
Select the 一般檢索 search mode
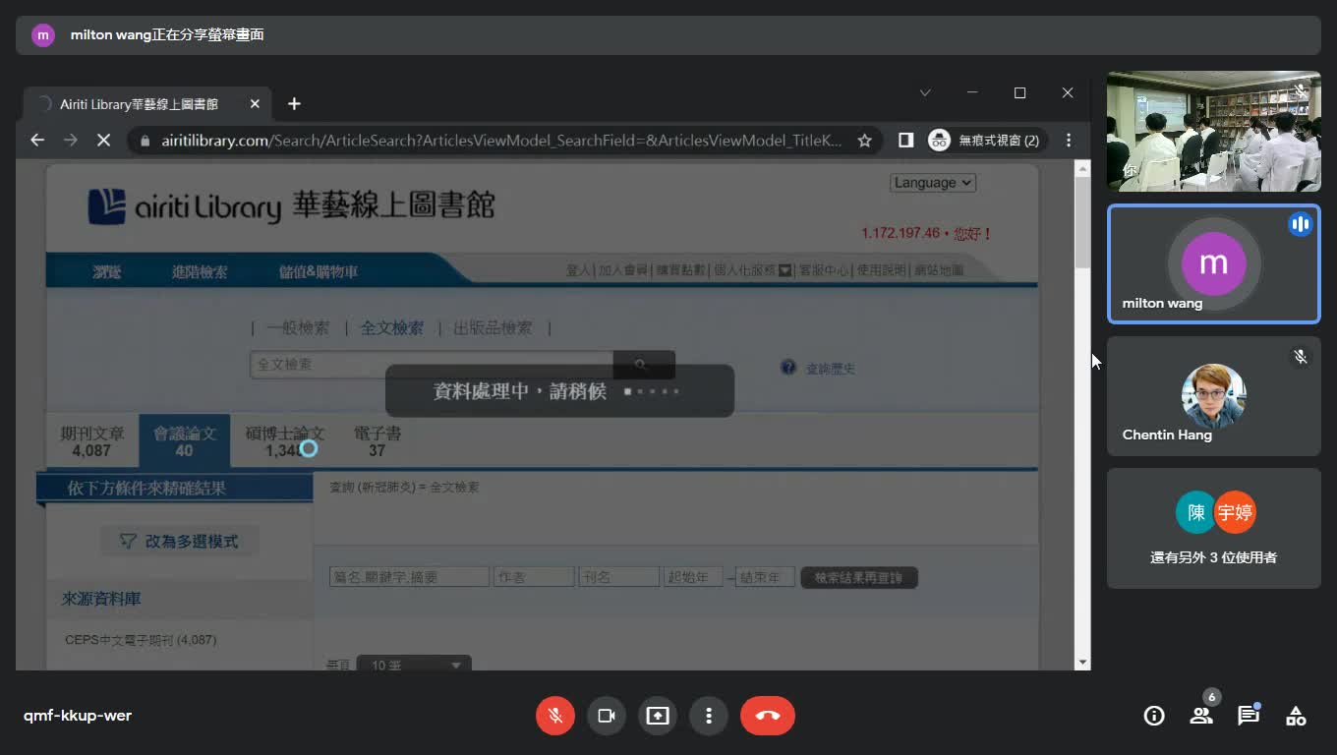[298, 328]
